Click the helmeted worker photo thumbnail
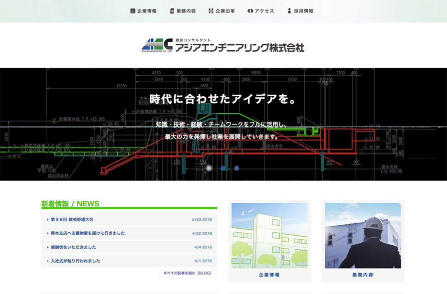This screenshot has height=294, width=447. click(x=363, y=235)
